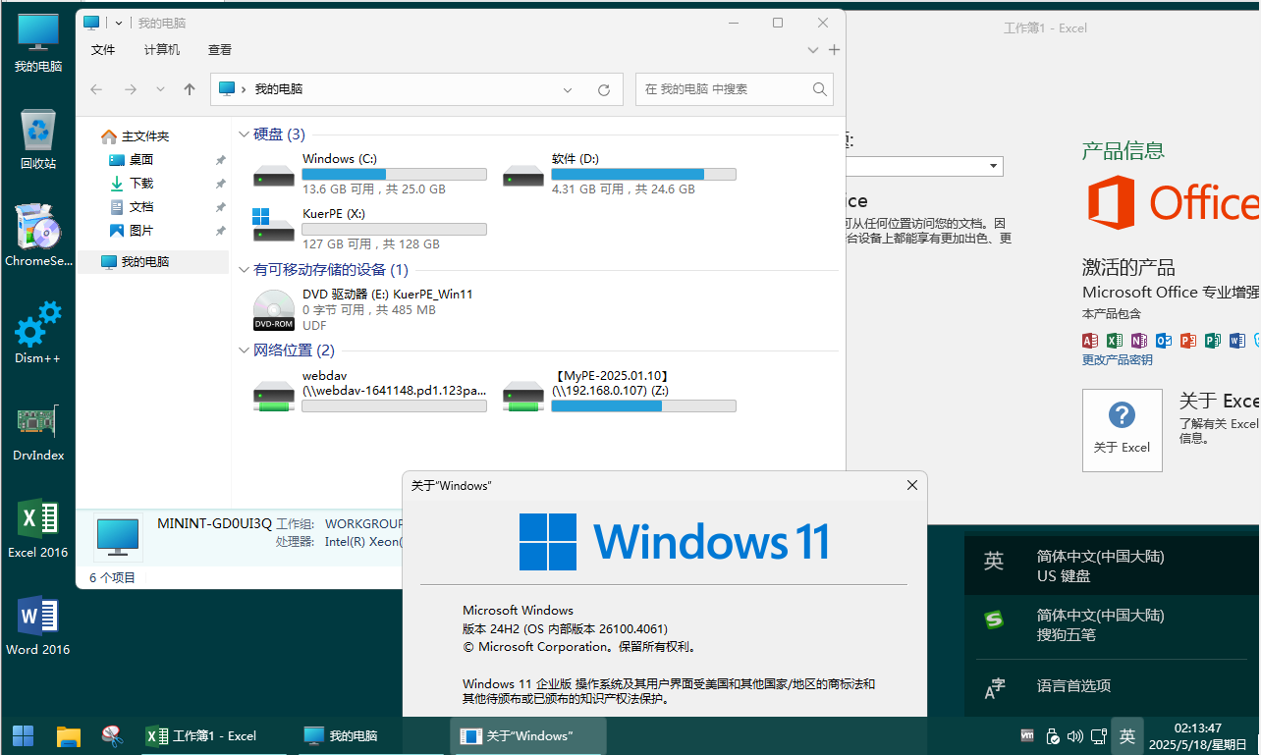The height and width of the screenshot is (755, 1261).
Task: Expand the Explorer ribbon chevron
Action: pos(813,49)
